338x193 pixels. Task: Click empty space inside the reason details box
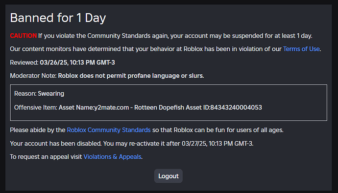(291, 95)
